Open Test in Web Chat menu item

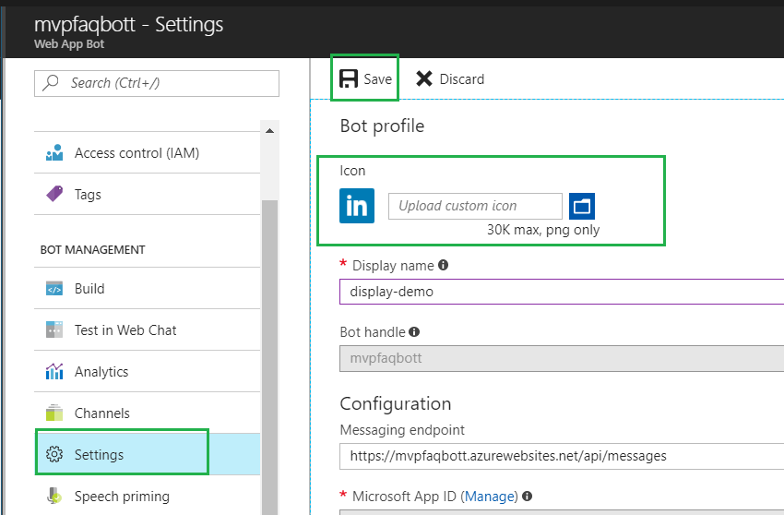125,330
